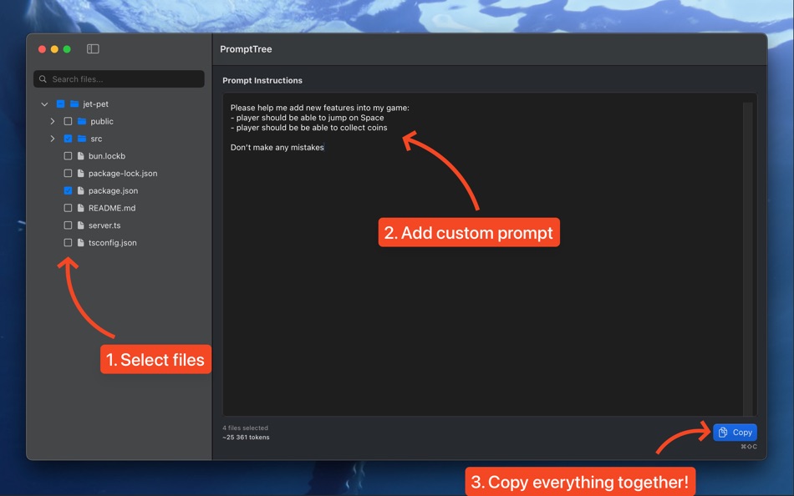The image size is (794, 496).
Task: Check the server.ts checkbox
Action: tap(67, 225)
